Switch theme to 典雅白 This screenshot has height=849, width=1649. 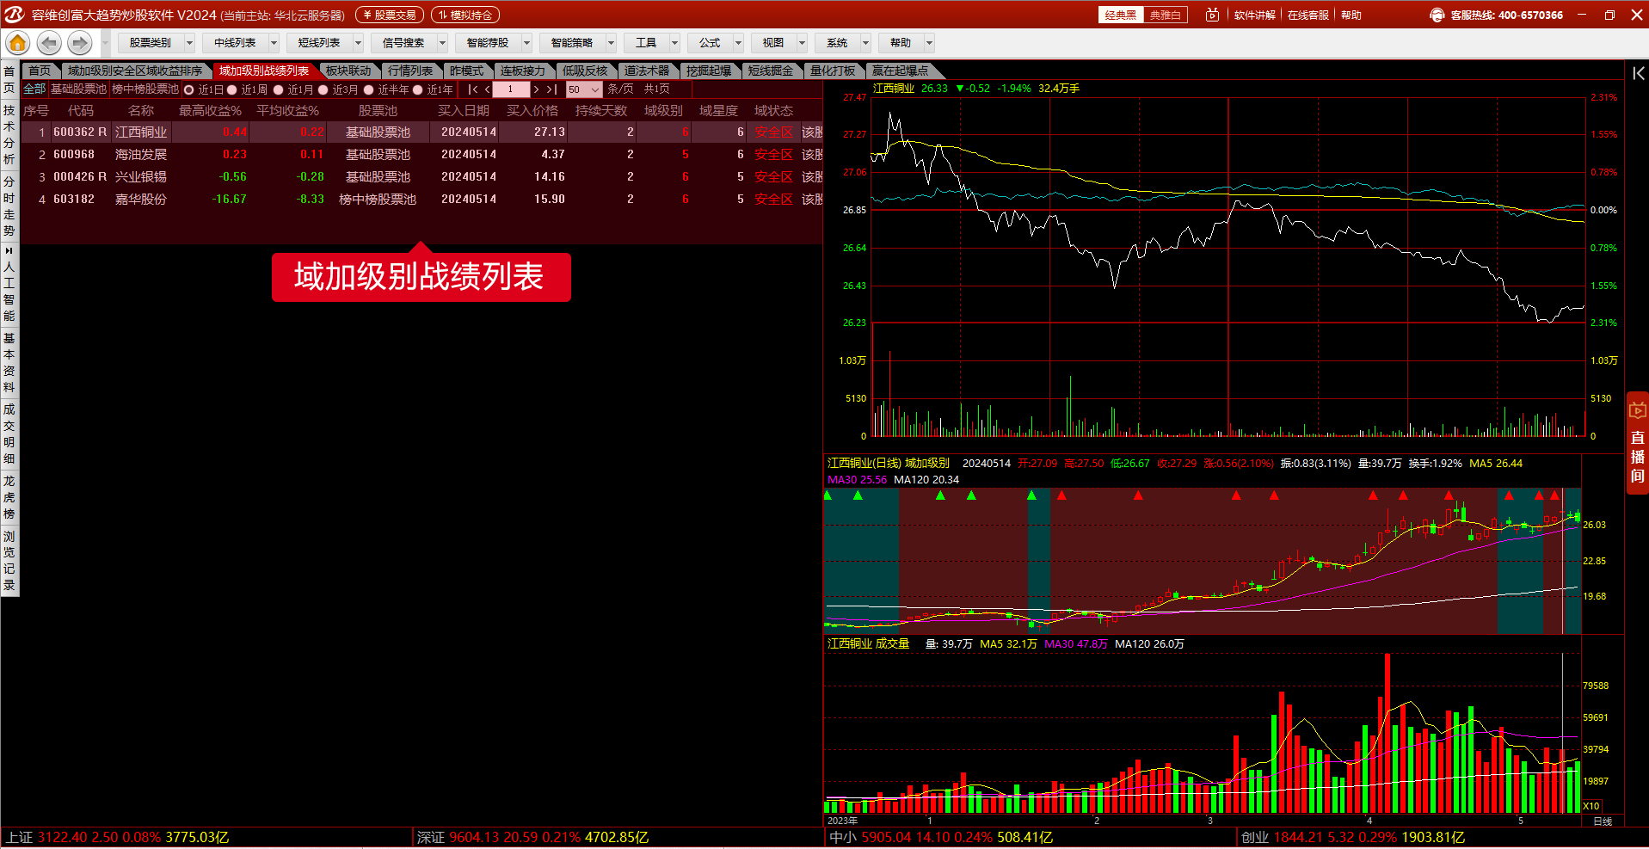[x=1166, y=15]
